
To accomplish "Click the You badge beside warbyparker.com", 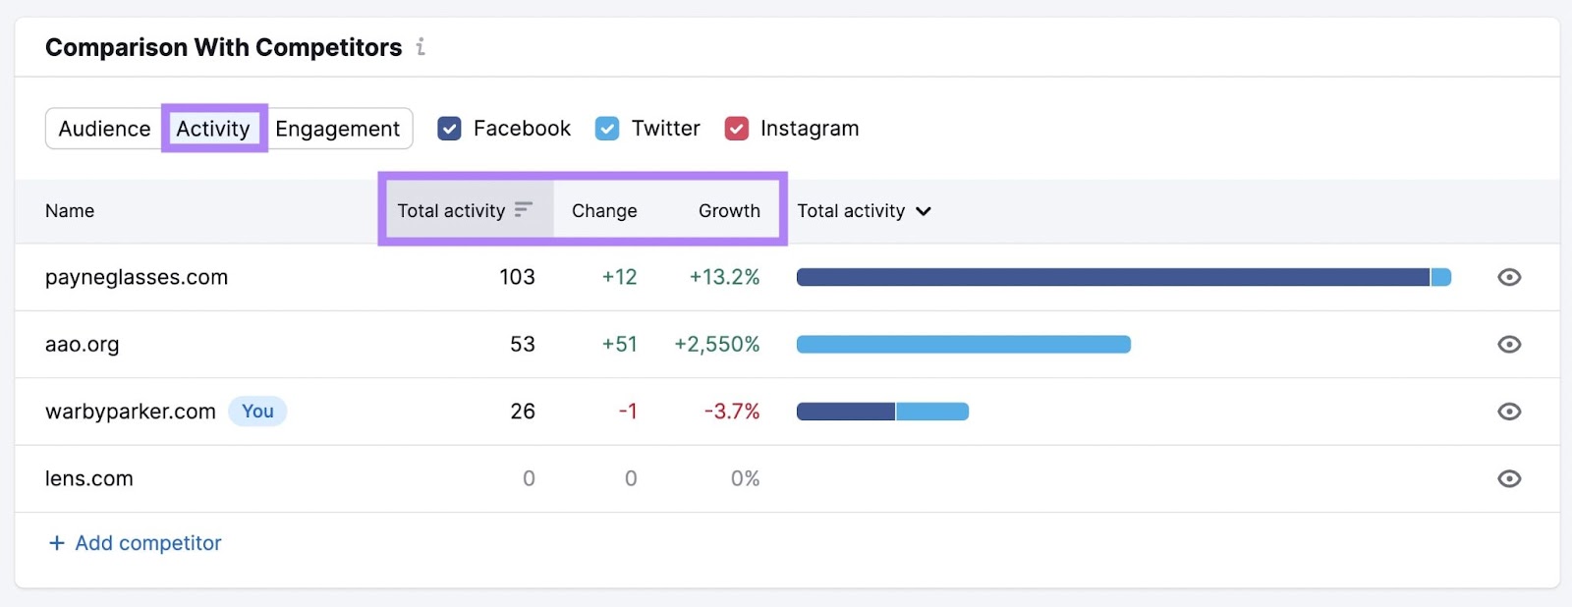I will click(x=257, y=412).
